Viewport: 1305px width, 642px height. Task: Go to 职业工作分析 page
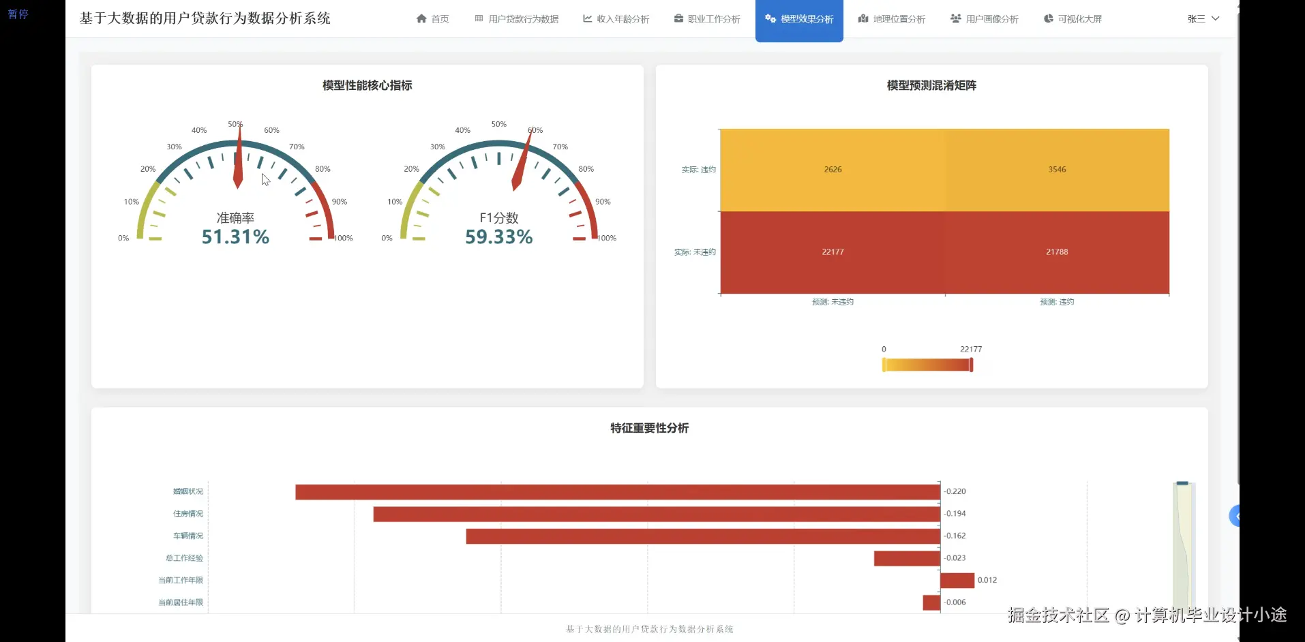(707, 19)
